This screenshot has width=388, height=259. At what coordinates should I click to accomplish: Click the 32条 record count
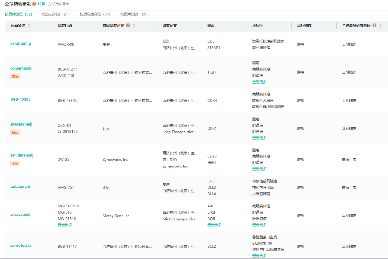41,4
